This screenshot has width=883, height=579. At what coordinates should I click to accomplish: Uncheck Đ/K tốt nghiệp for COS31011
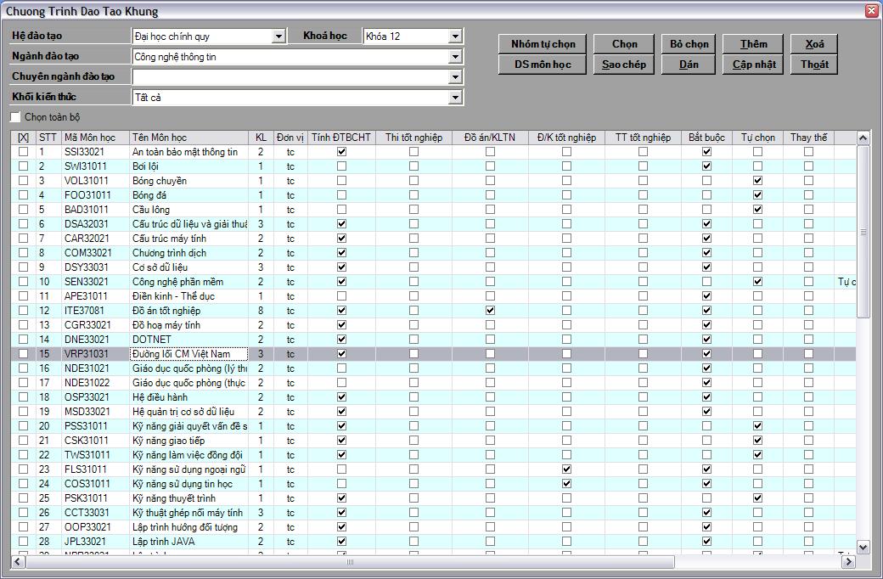point(567,484)
